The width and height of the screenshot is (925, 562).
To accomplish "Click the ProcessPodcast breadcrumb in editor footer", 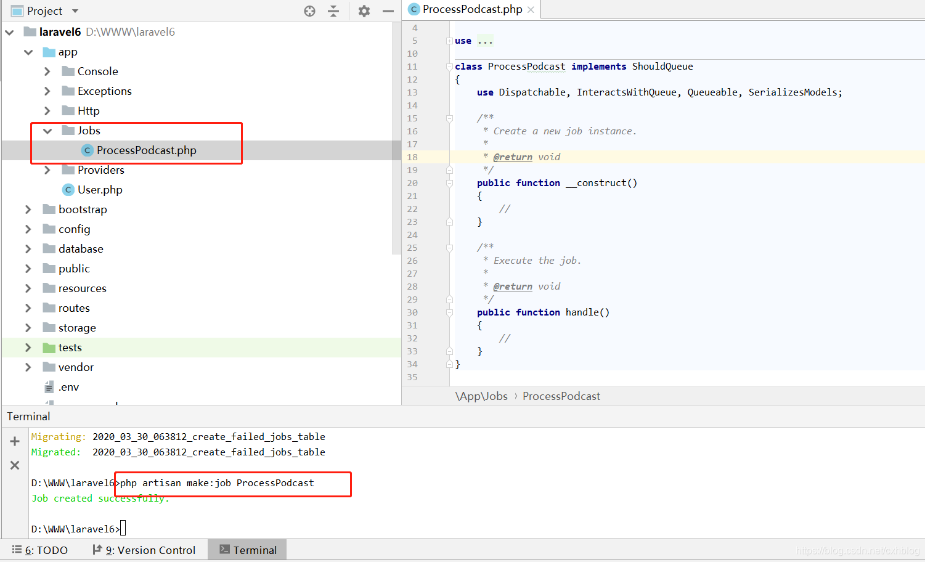I will [x=561, y=396].
